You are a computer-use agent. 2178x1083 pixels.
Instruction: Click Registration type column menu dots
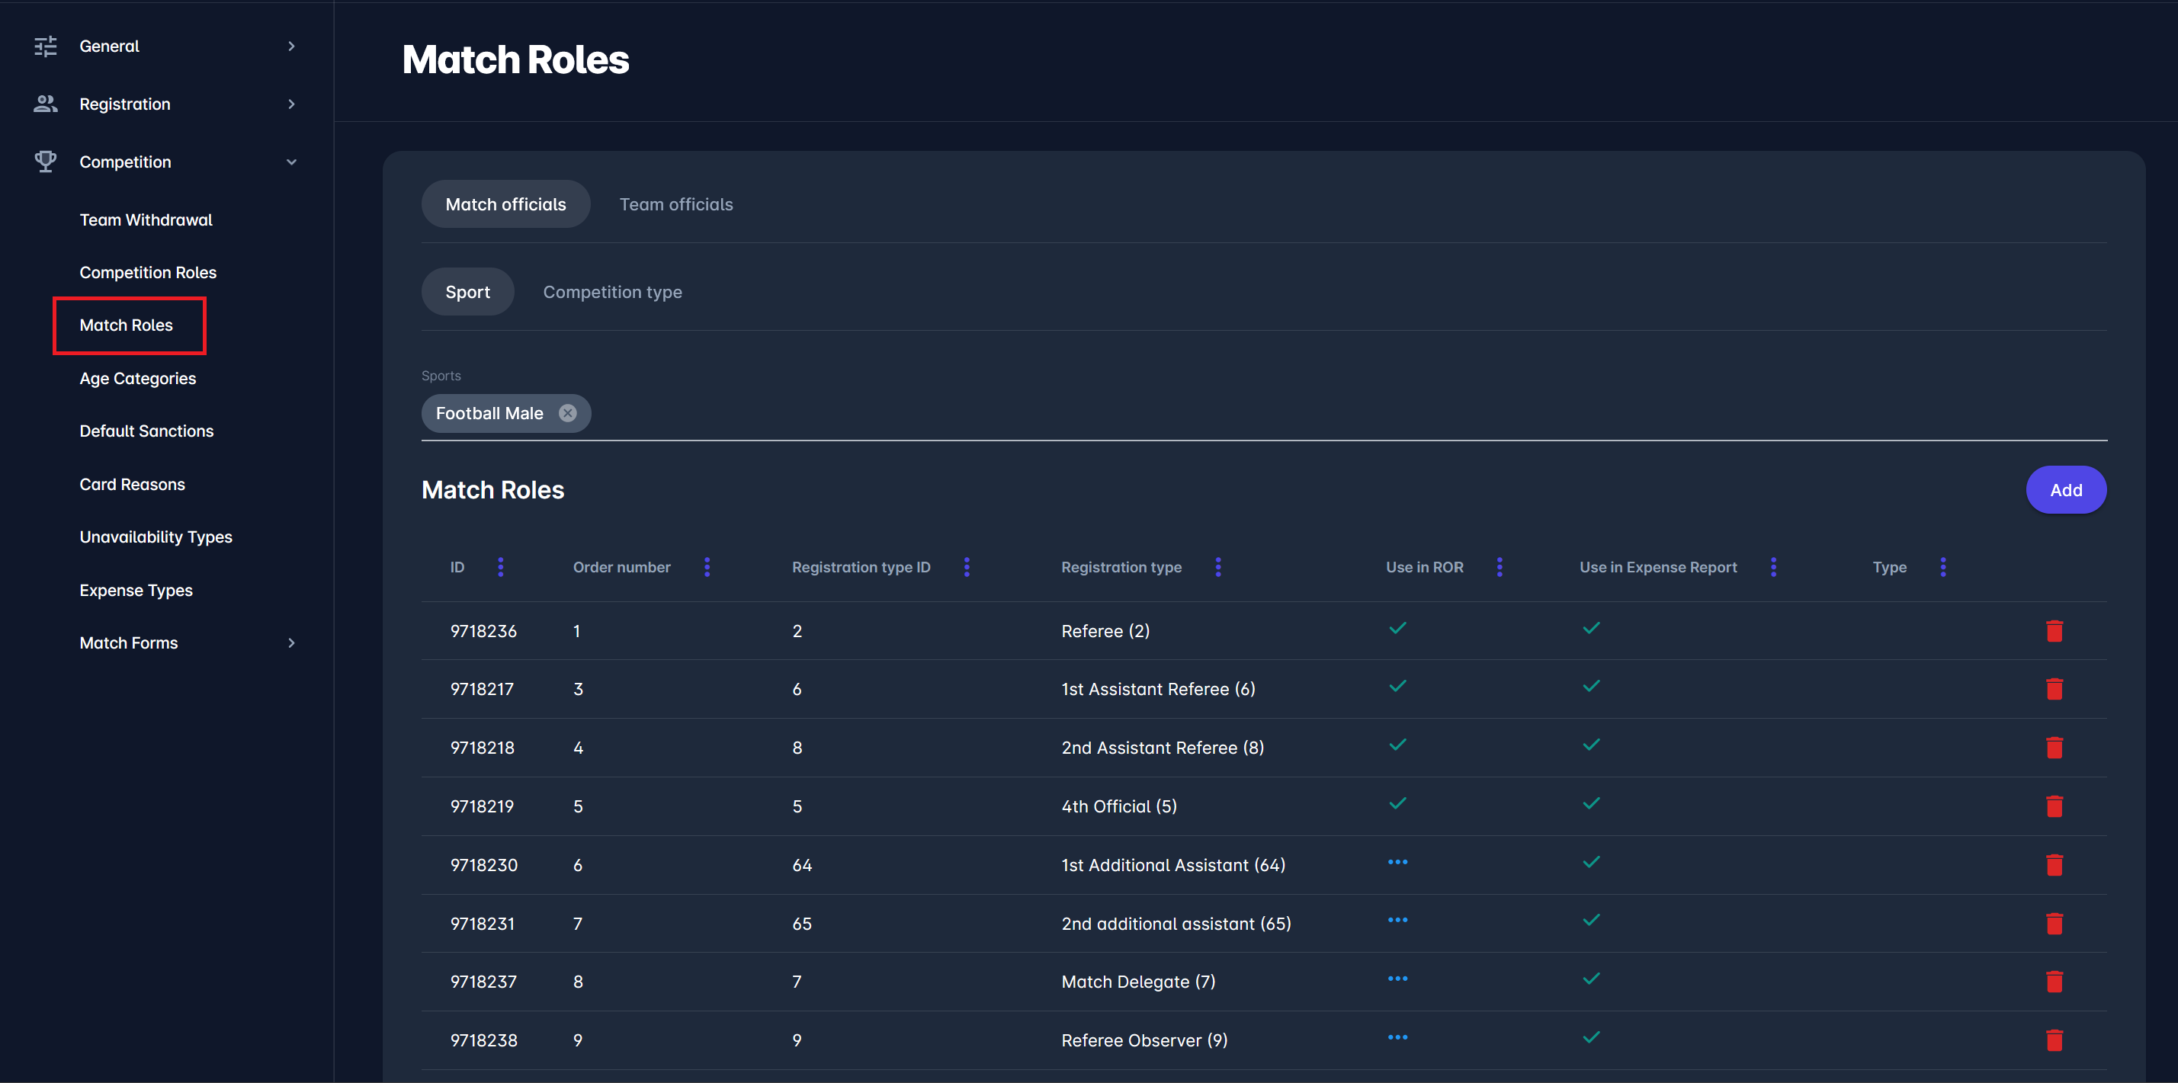coord(1217,567)
